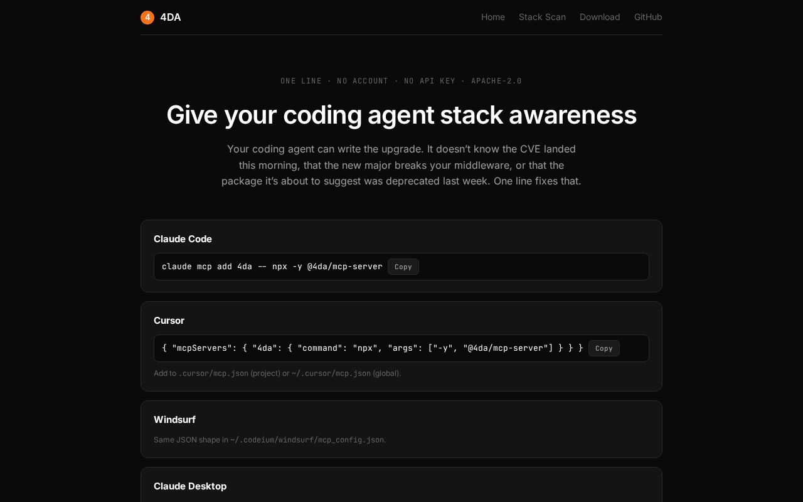Image resolution: width=803 pixels, height=502 pixels.
Task: Click the Claude Desktop card heading
Action: tap(190, 486)
